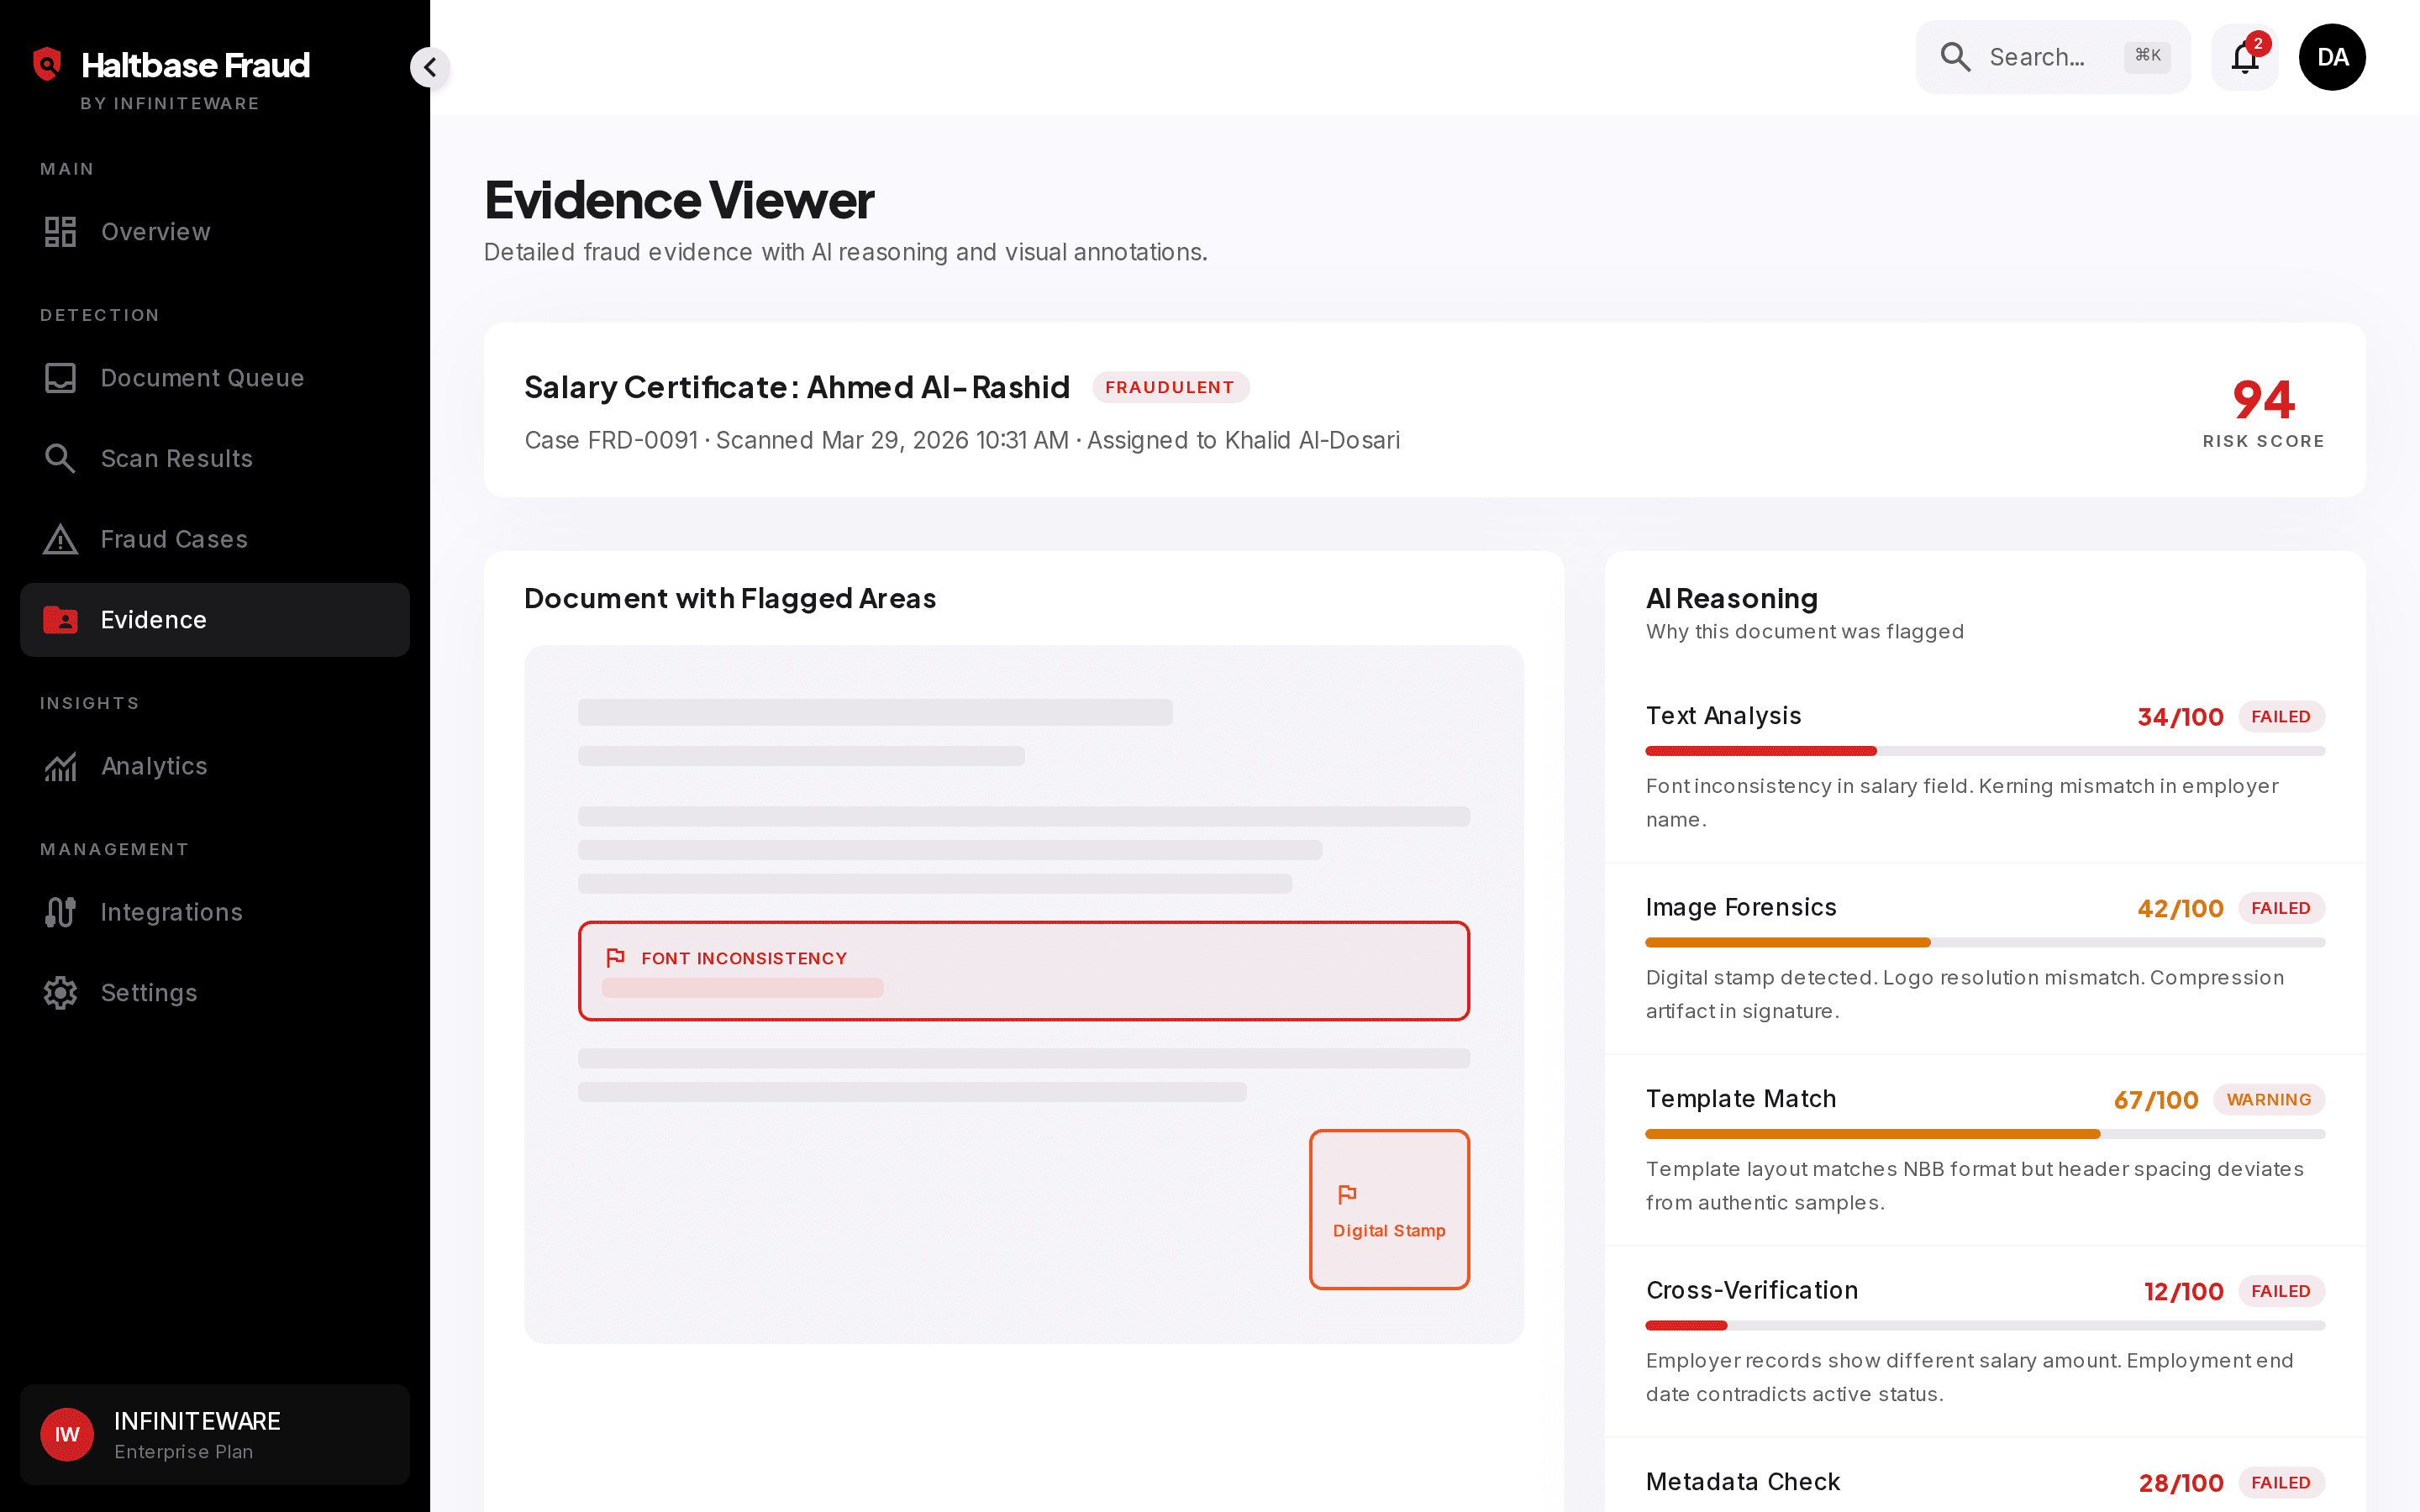Open the Analytics section
The image size is (2420, 1512).
coord(215,766)
